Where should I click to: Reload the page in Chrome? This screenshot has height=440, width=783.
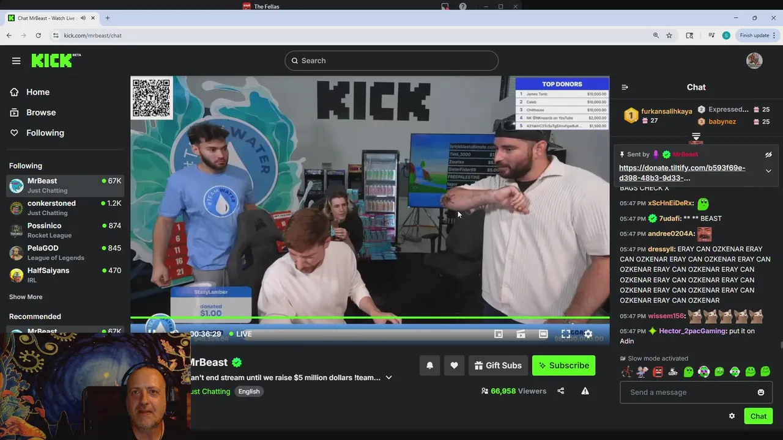(38, 35)
